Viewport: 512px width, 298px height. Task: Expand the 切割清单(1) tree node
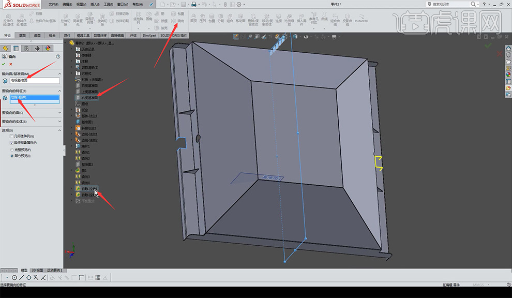point(71,67)
